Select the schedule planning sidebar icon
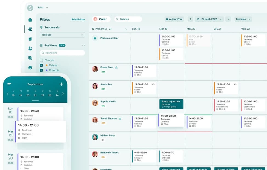 [x=30, y=29]
